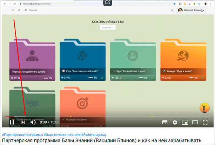Open the orange 'Путь к мечте' folder
The width and height of the screenshot is (215, 145).
[x=183, y=60]
